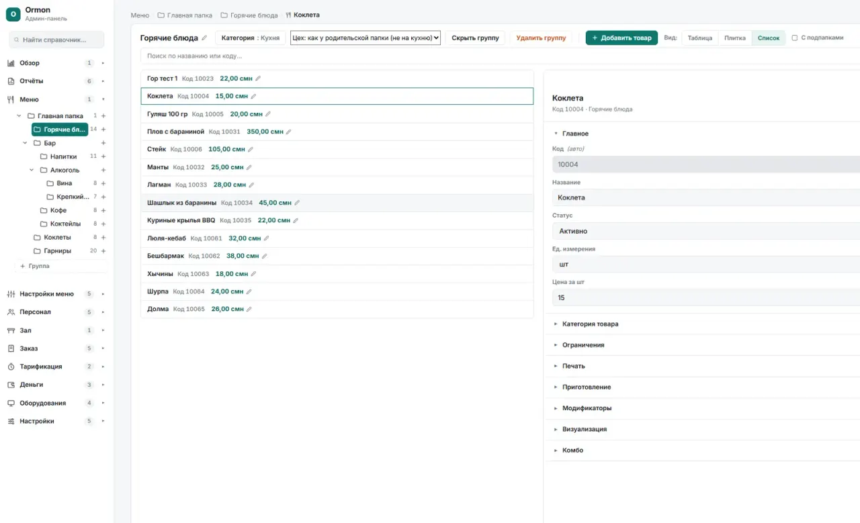Click edit pencil on Стейк row
The width and height of the screenshot is (860, 523).
pyautogui.click(x=251, y=150)
